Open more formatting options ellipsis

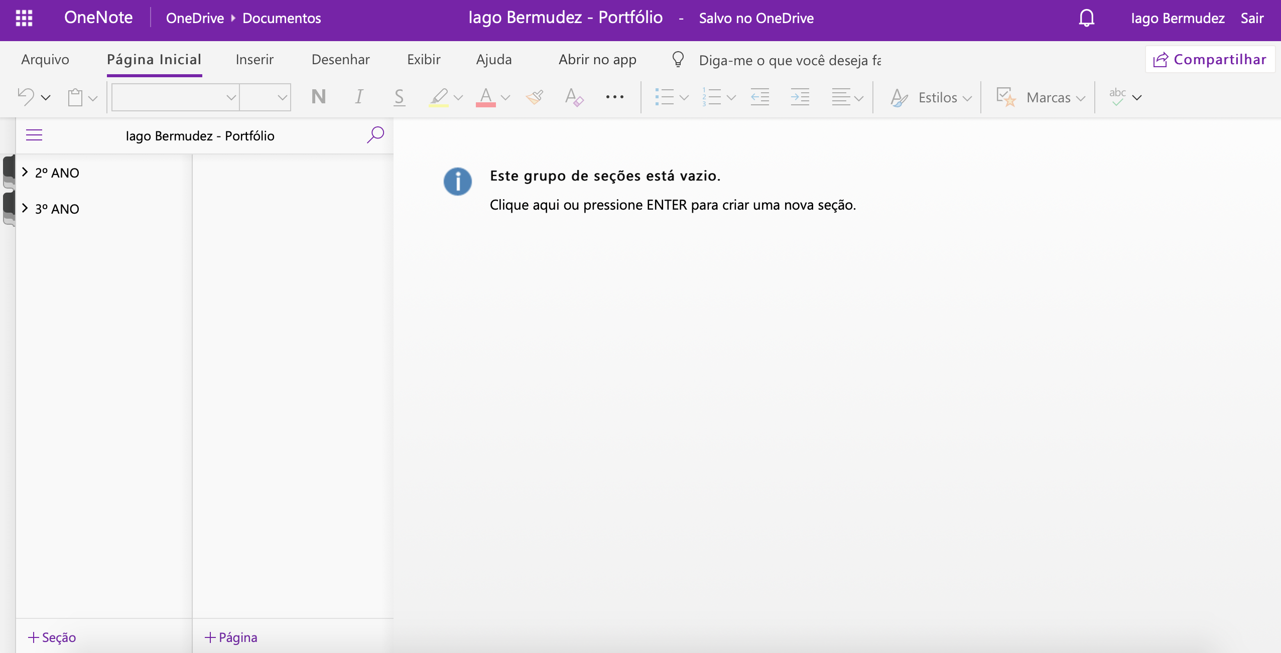[614, 97]
